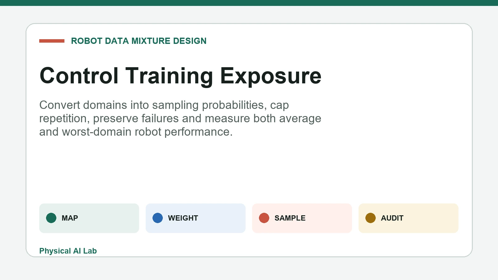
Task: Click the subtitle paragraph about sampling probabilities
Action: (x=180, y=118)
